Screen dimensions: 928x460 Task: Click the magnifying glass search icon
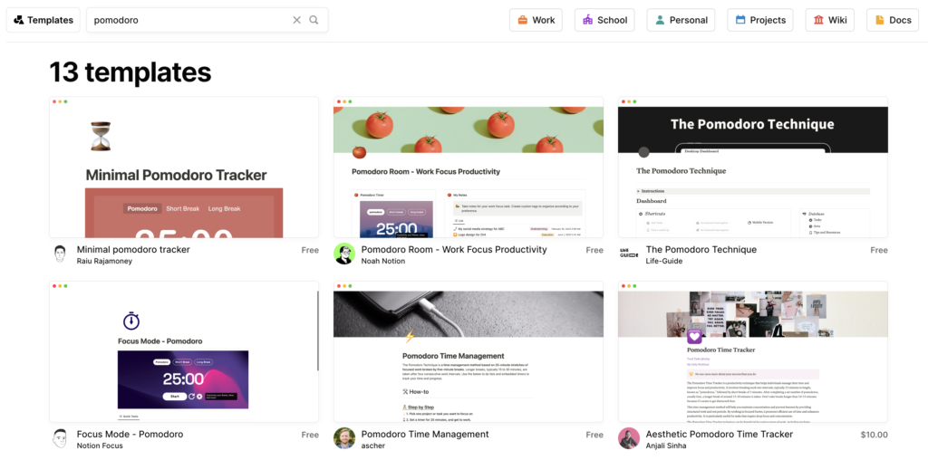click(314, 20)
